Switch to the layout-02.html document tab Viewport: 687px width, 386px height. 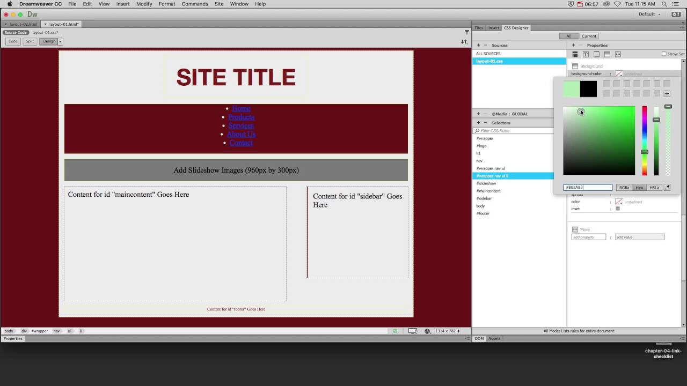click(x=23, y=24)
